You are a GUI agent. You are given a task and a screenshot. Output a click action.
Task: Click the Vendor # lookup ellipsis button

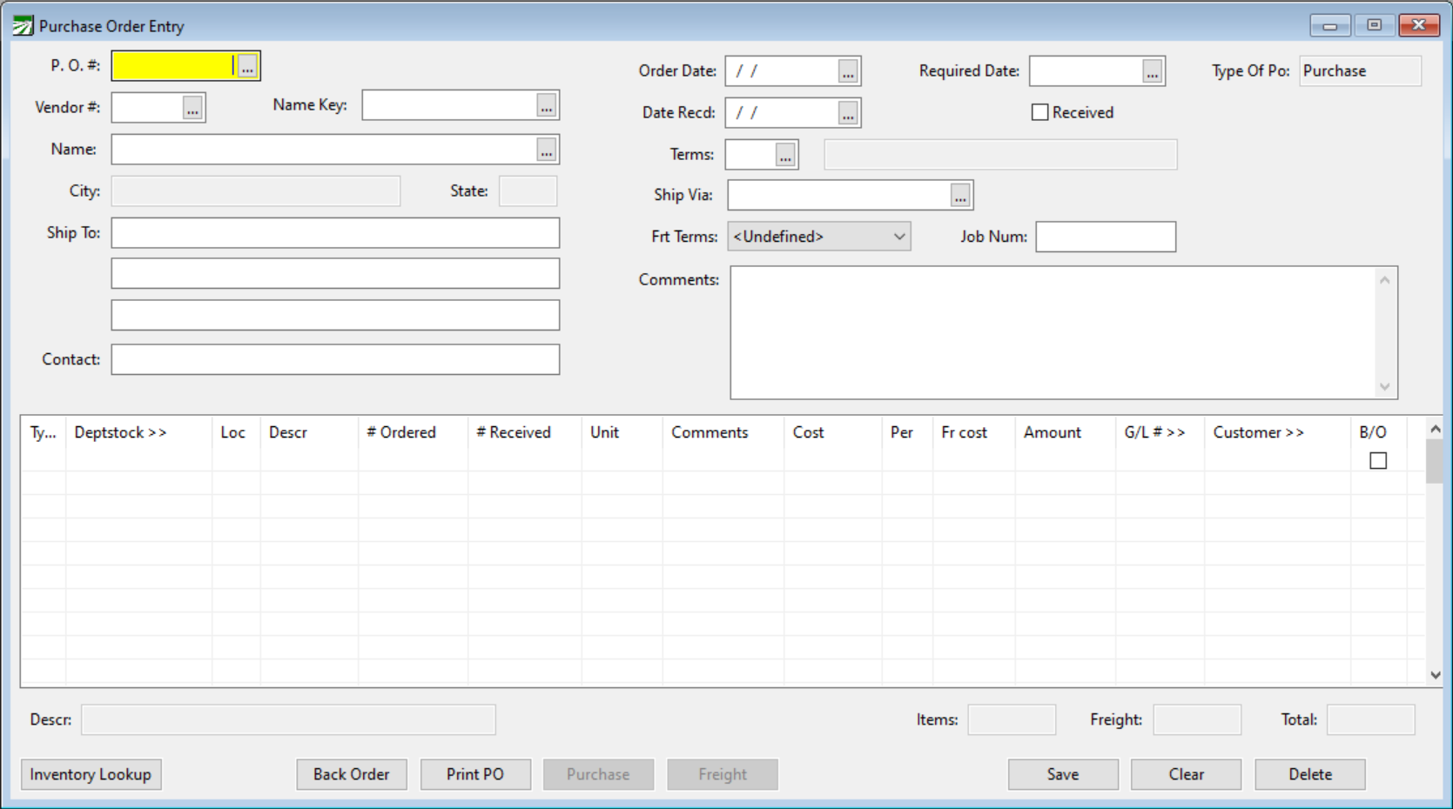[192, 109]
